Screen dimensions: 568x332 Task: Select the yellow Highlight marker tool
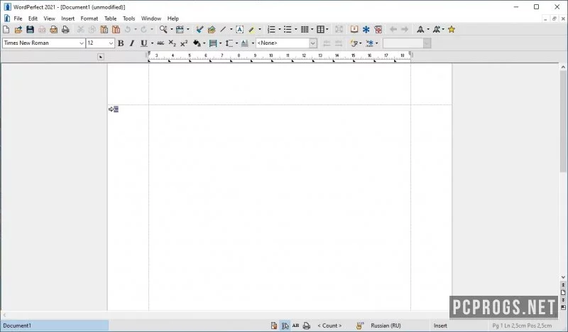(x=252, y=30)
